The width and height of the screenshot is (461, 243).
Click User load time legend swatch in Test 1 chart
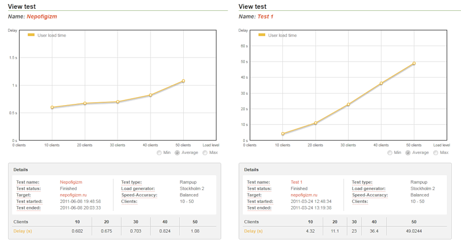point(262,35)
